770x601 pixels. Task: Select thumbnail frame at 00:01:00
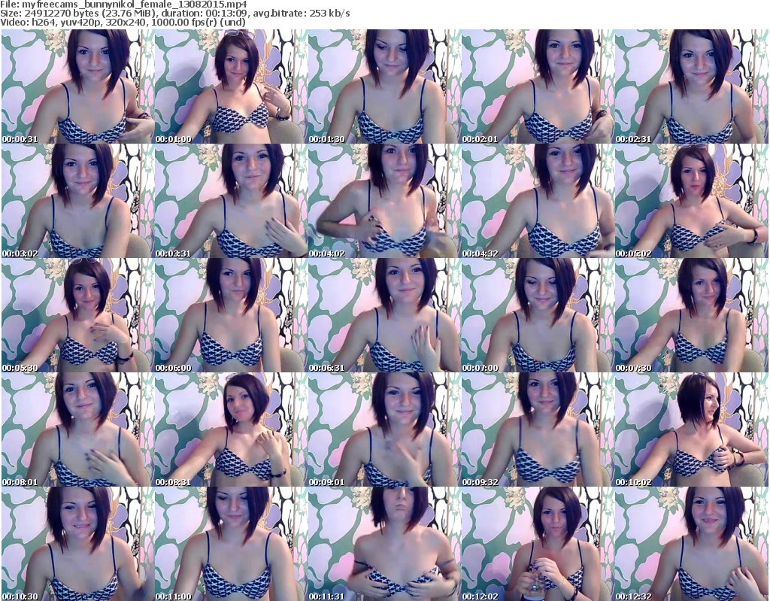231,87
